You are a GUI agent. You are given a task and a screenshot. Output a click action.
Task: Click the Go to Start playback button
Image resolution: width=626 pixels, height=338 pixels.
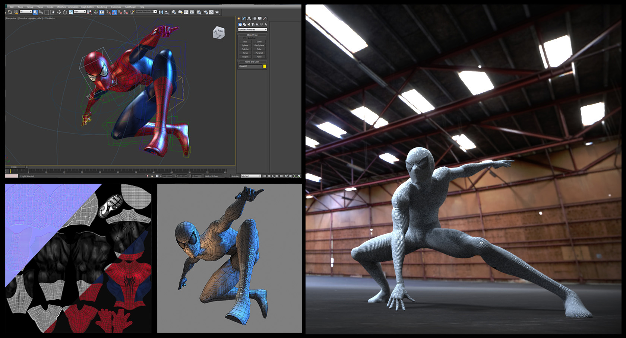[x=264, y=176]
